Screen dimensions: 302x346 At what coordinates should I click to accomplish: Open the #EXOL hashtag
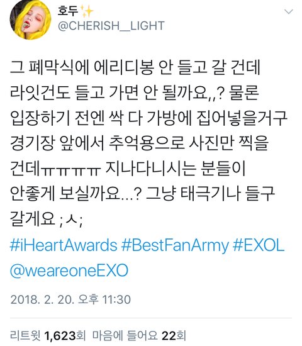(259, 245)
